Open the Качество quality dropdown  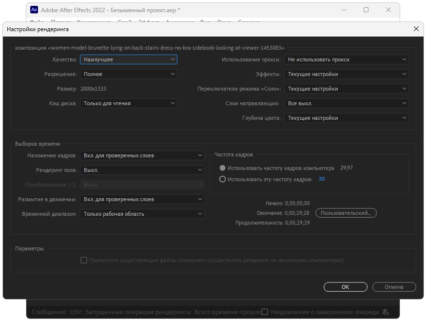[x=129, y=59]
